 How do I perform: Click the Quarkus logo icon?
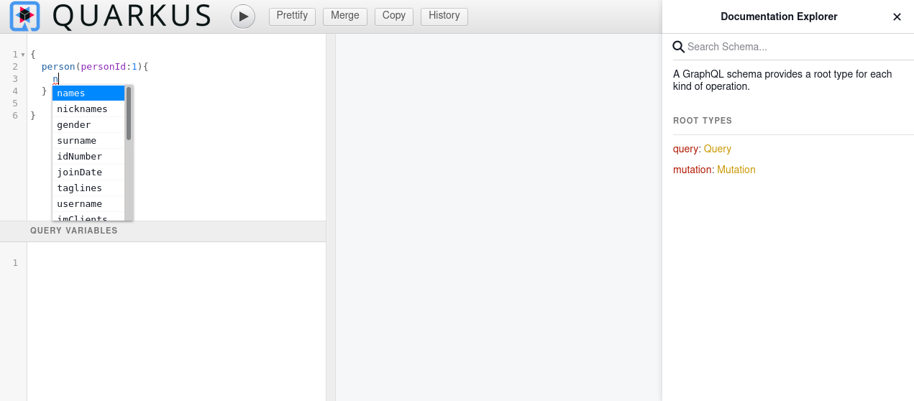pyautogui.click(x=25, y=16)
